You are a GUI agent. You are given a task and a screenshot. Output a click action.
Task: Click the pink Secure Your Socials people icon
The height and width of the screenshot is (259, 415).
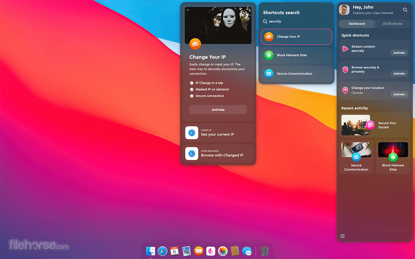tap(370, 125)
